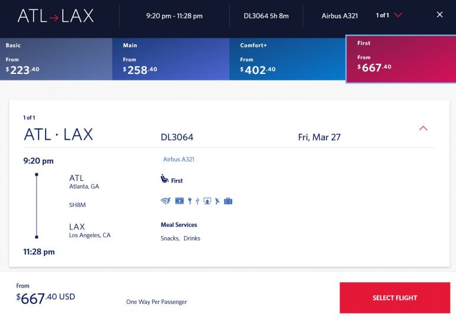Select the First class fare tab
This screenshot has width=456, height=320.
[x=400, y=59]
